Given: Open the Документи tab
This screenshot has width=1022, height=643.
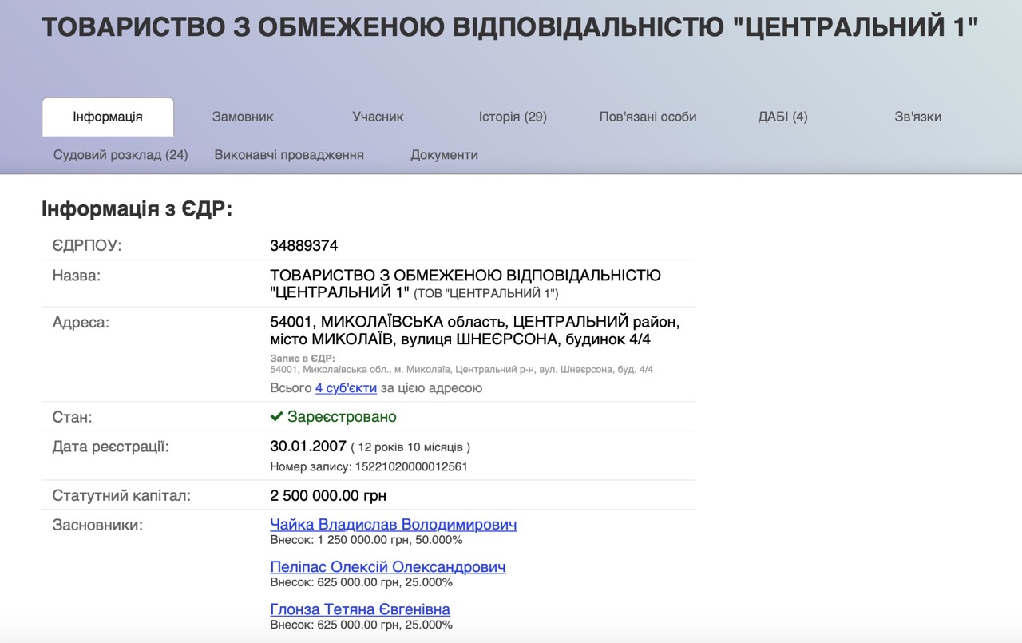Looking at the screenshot, I should (x=444, y=155).
